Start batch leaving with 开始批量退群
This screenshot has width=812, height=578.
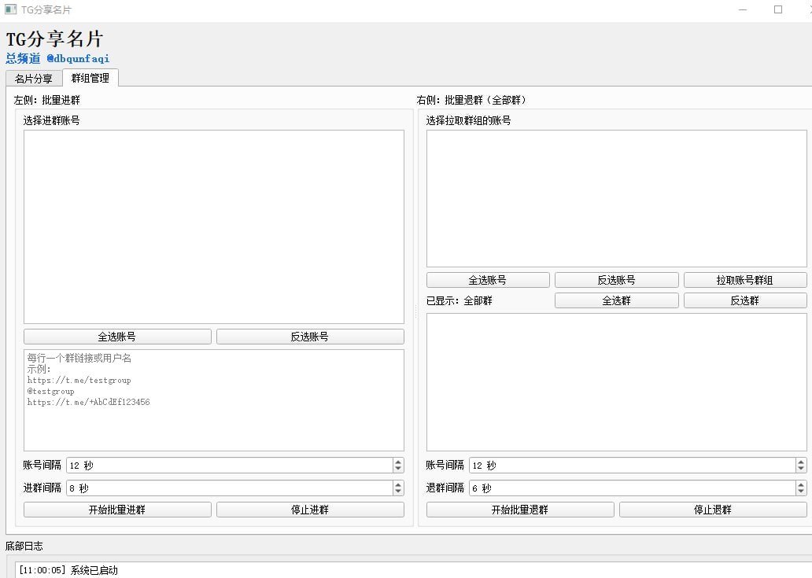(x=520, y=510)
